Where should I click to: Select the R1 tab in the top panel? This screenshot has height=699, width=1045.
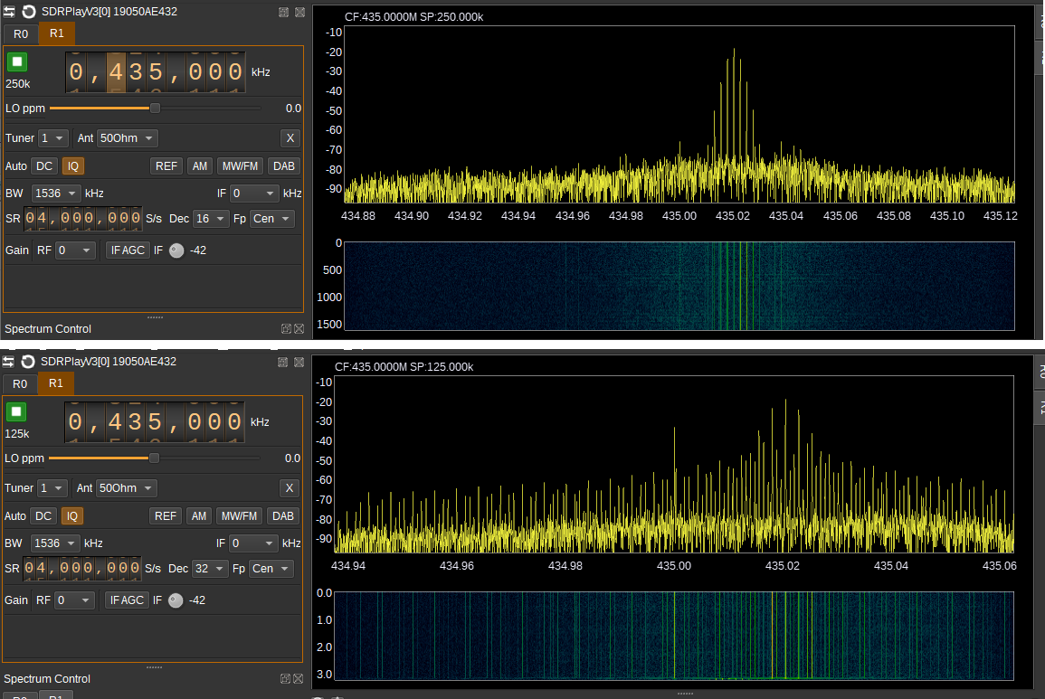tap(57, 33)
